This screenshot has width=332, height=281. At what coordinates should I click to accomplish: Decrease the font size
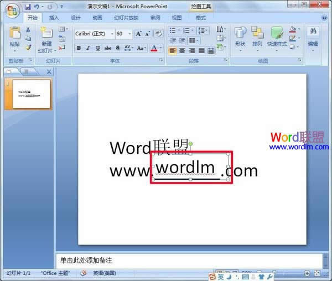point(147,34)
